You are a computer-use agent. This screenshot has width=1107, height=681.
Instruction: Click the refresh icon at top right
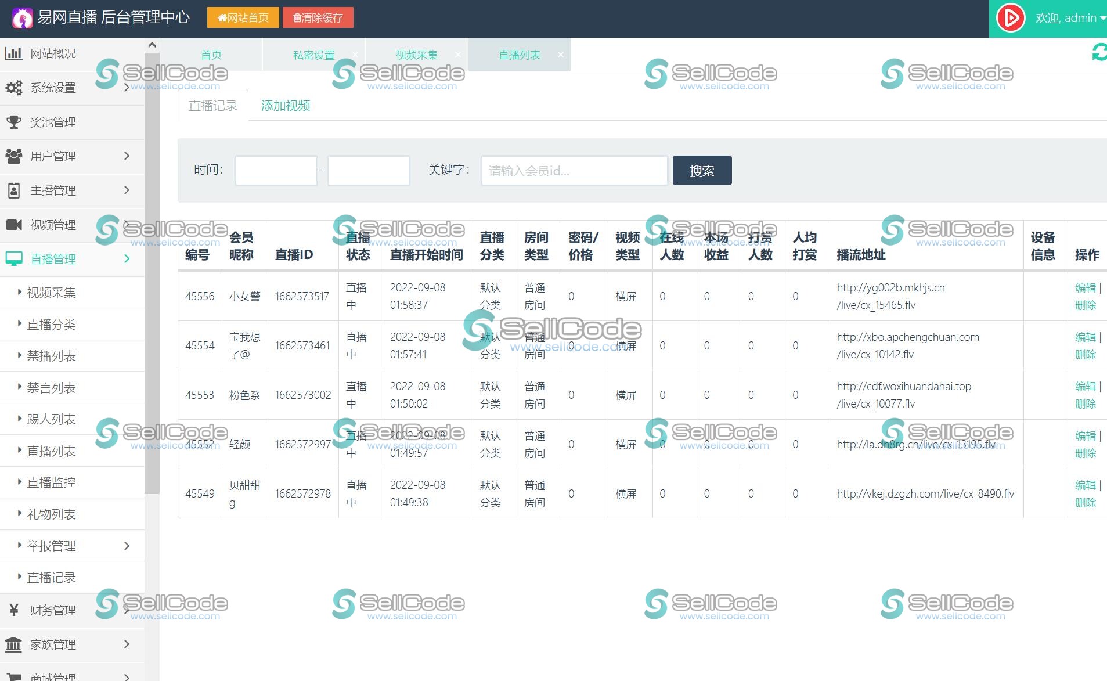(1099, 52)
